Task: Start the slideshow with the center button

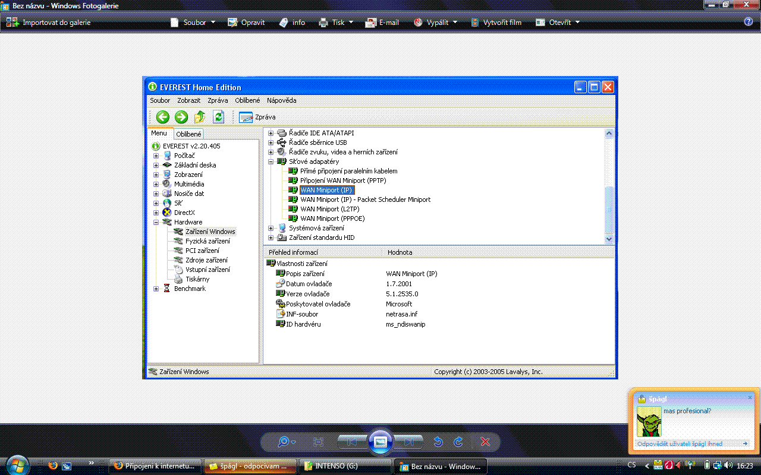Action: coord(380,442)
